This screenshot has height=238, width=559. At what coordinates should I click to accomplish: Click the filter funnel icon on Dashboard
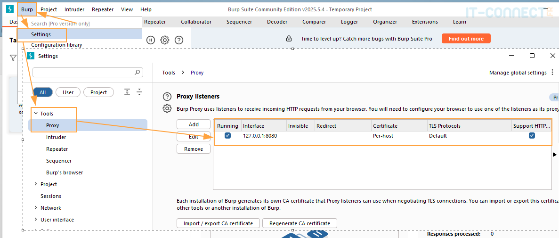[x=13, y=58]
